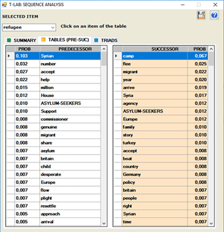Click the save floppy disk icon
The width and height of the screenshot is (224, 232).
coord(201,15)
